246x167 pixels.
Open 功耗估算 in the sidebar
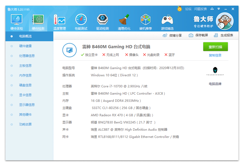tap(29, 125)
